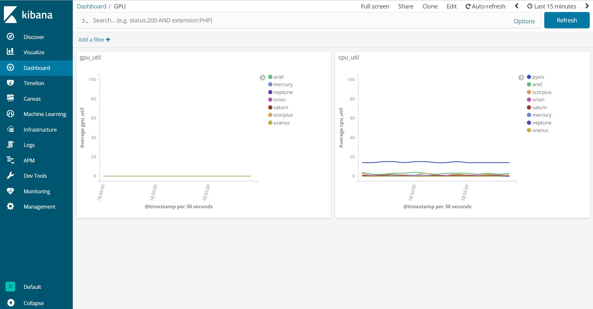Open Canvas via its sidebar icon
This screenshot has height=309, width=593.
pyautogui.click(x=10, y=98)
